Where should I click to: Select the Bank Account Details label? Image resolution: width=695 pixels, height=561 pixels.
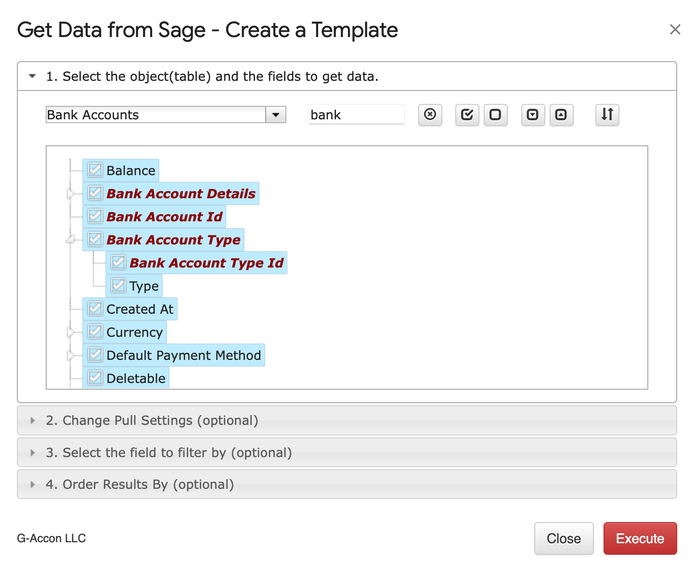[x=181, y=193]
